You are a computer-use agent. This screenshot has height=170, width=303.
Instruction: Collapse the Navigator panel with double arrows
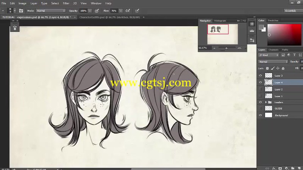[x=238, y=21]
